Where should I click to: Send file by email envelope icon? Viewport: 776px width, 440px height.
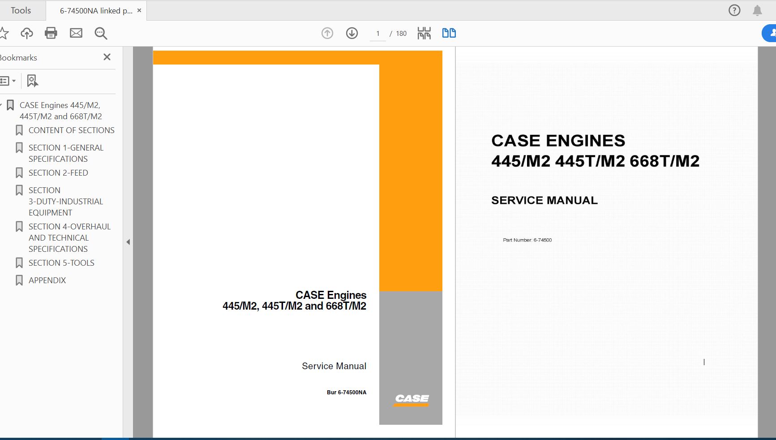[76, 33]
